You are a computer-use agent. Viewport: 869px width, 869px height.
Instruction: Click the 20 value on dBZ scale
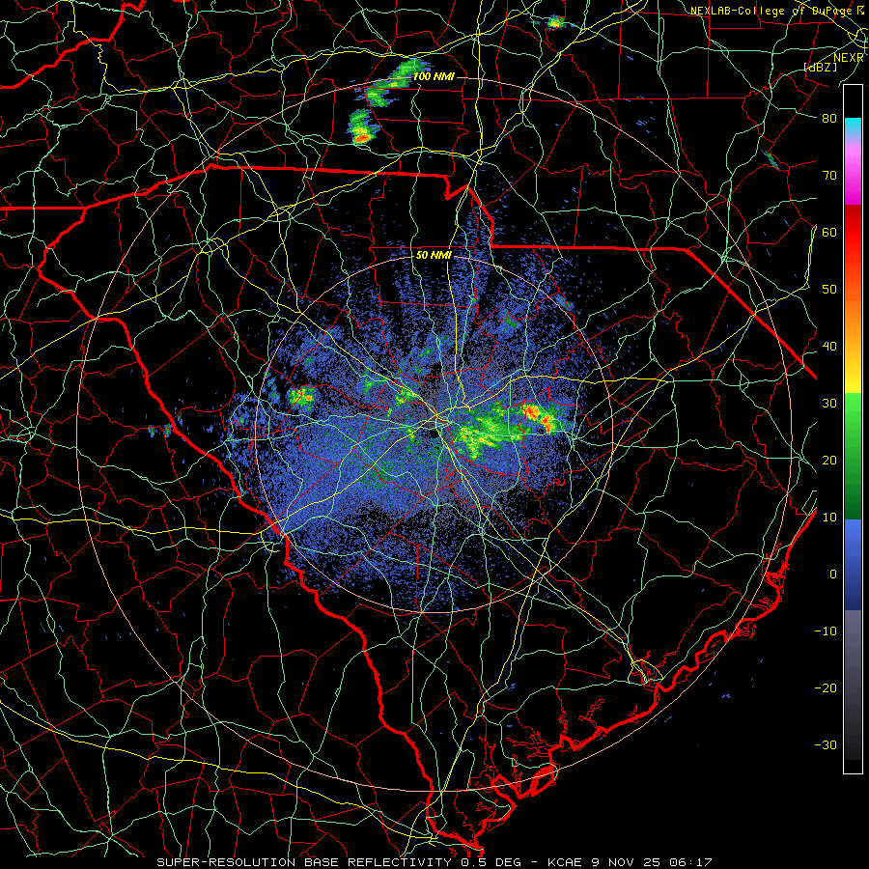(829, 460)
